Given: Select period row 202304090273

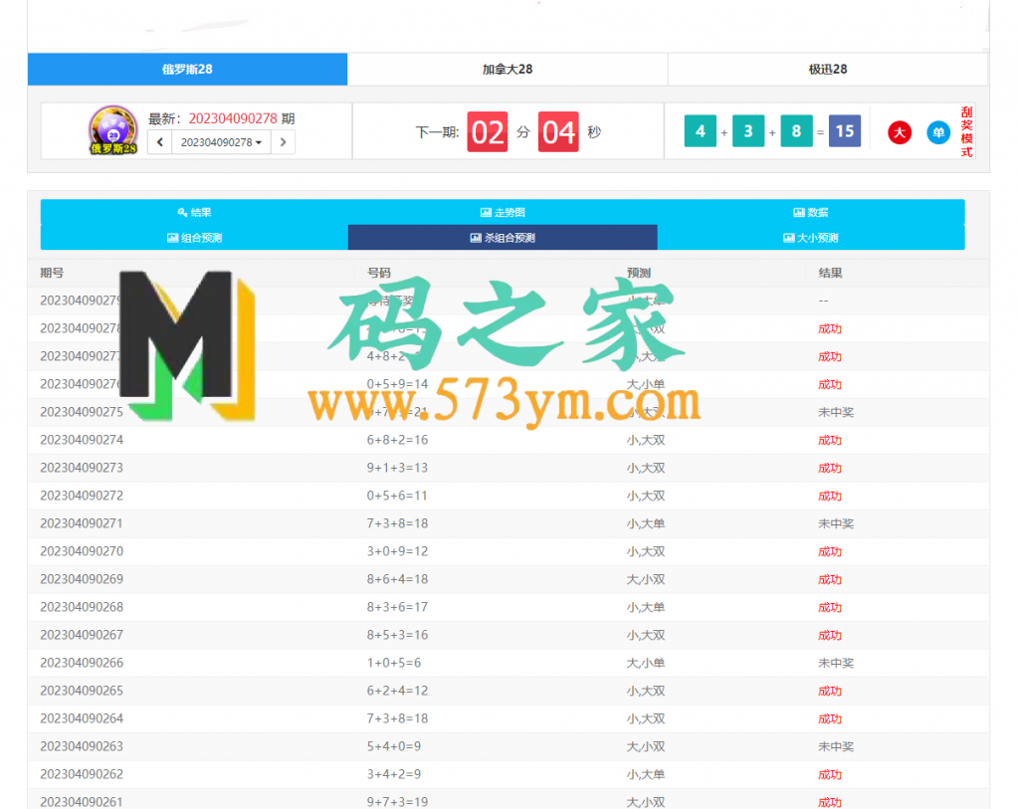Looking at the screenshot, I should (509, 468).
